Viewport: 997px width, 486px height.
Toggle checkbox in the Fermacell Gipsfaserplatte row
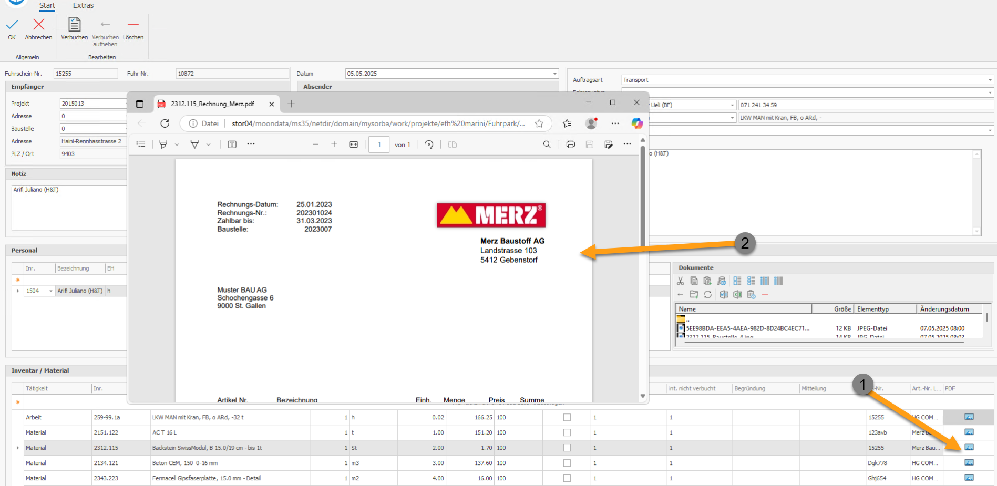[x=567, y=478]
